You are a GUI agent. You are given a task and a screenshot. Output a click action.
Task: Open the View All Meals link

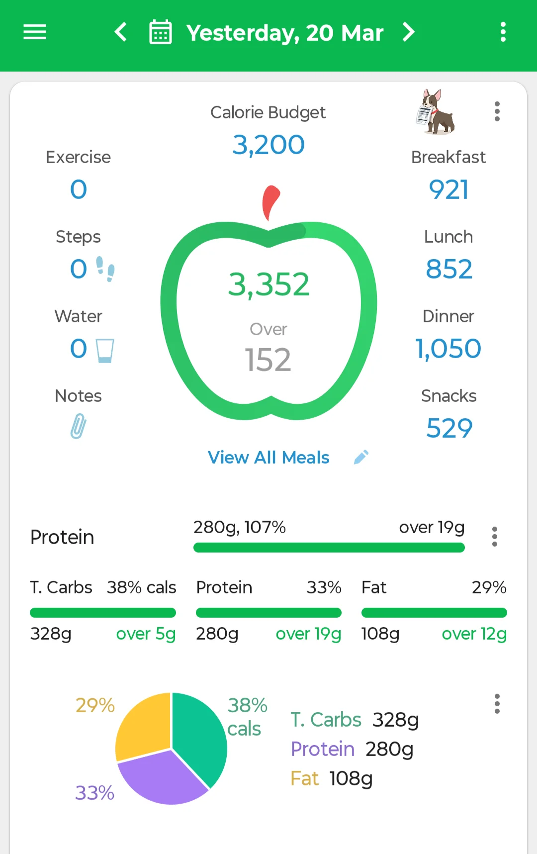click(x=268, y=458)
